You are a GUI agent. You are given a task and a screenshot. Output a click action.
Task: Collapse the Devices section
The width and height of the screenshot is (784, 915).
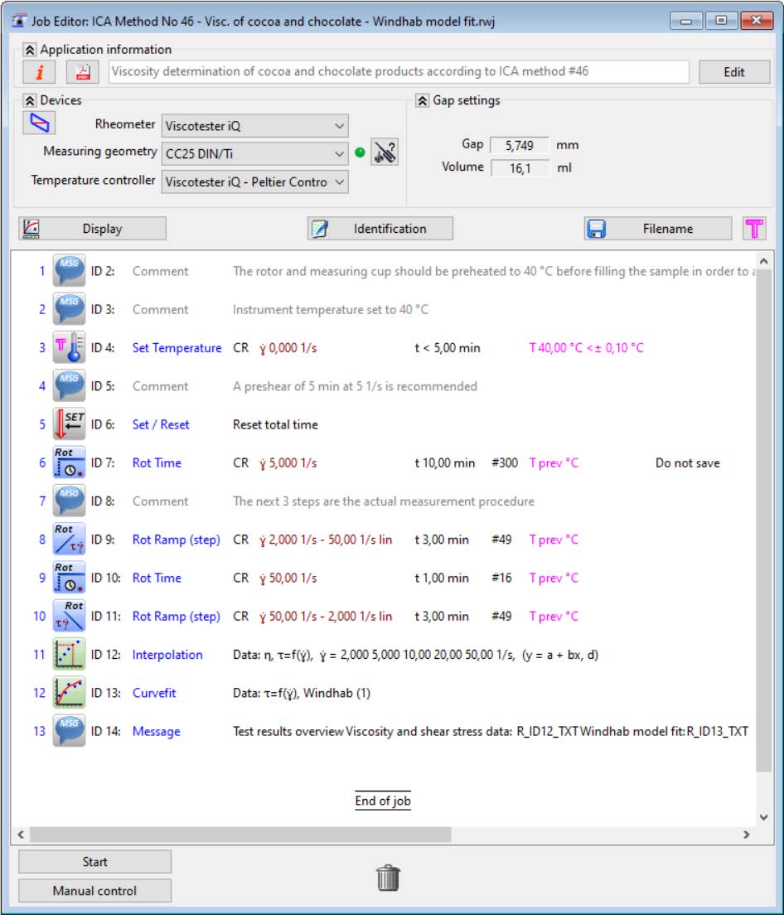coord(30,100)
